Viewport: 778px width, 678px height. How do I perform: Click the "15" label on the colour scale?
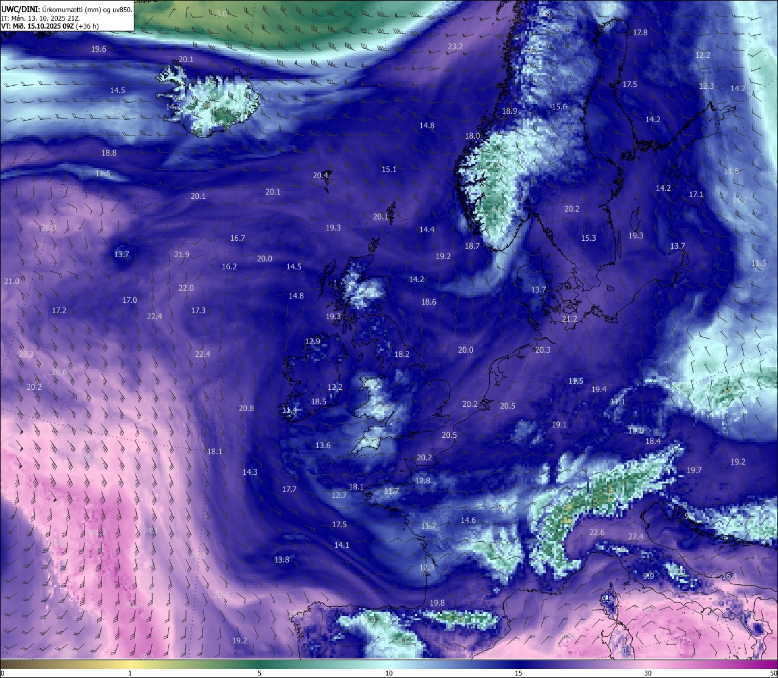[x=518, y=673]
